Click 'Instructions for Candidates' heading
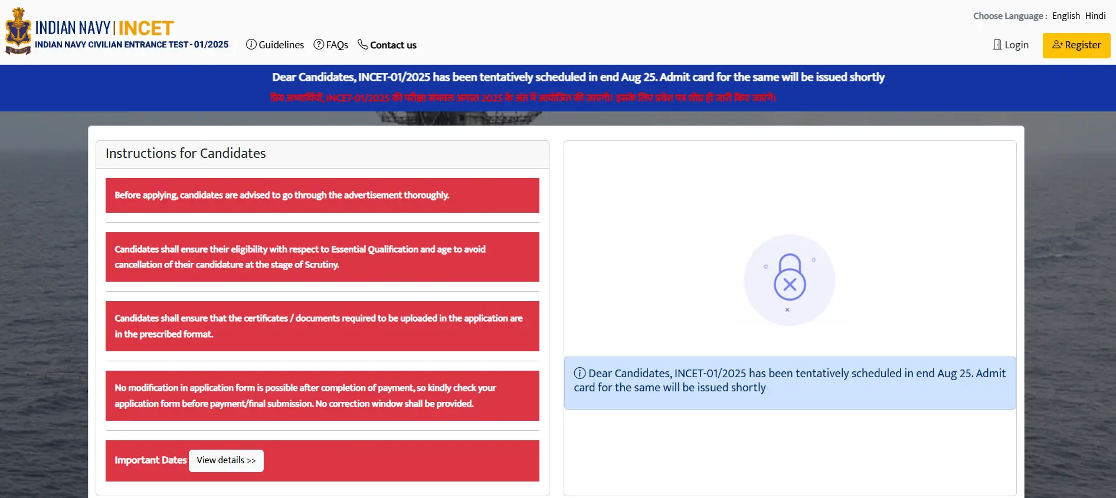The width and height of the screenshot is (1116, 498). point(185,153)
